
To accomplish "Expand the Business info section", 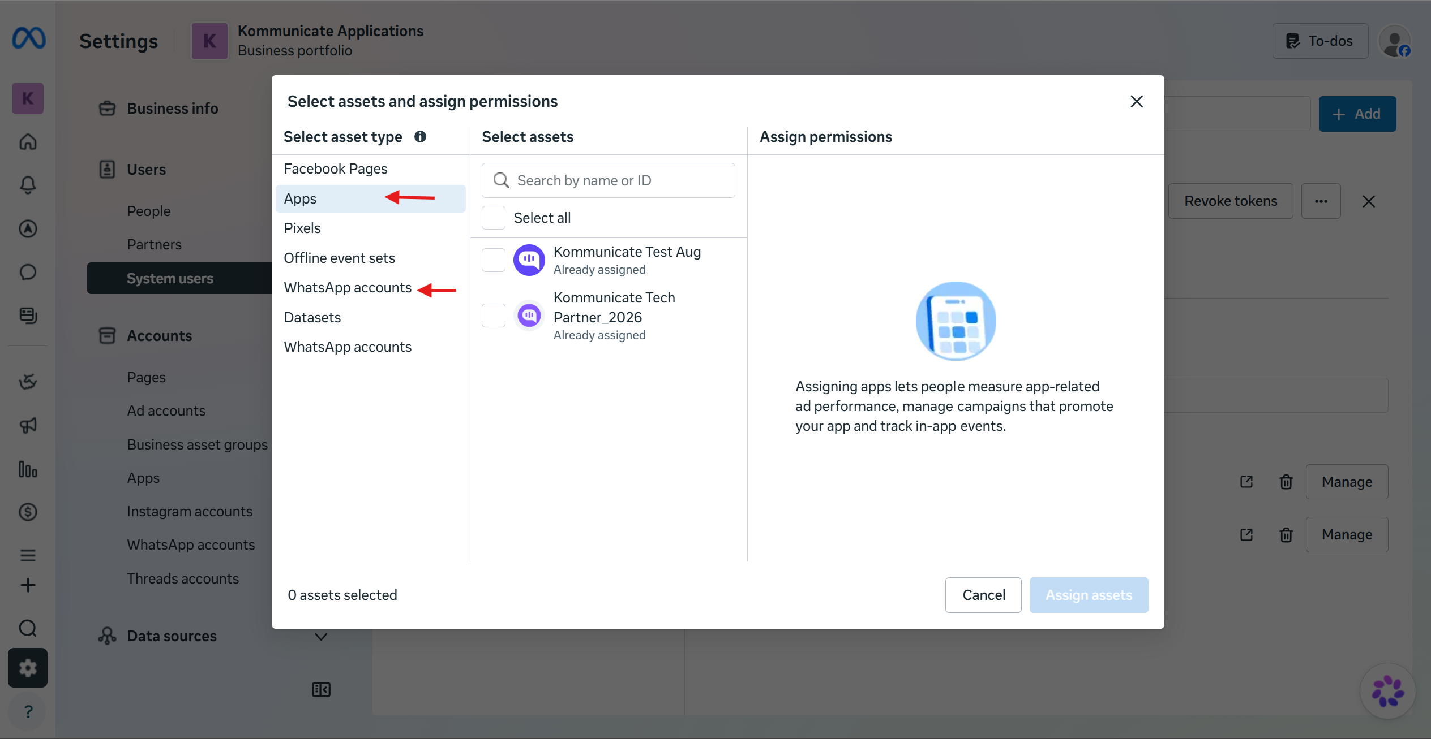I will (172, 109).
